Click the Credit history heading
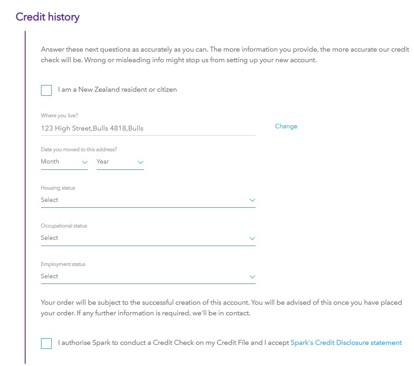 click(48, 17)
